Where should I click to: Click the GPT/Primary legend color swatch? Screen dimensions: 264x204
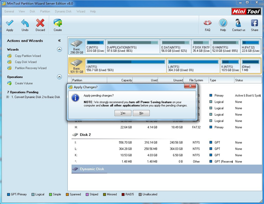click(8, 194)
